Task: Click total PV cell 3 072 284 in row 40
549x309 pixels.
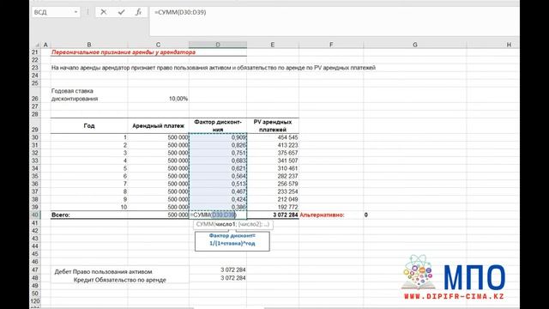Action: pos(273,215)
